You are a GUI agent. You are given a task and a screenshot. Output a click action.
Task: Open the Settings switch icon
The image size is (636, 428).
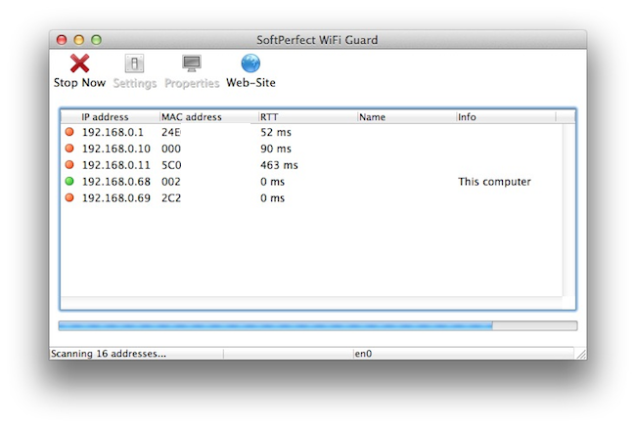pos(134,64)
